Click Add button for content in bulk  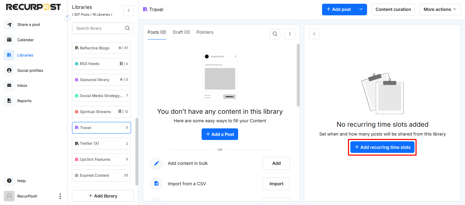(x=276, y=163)
